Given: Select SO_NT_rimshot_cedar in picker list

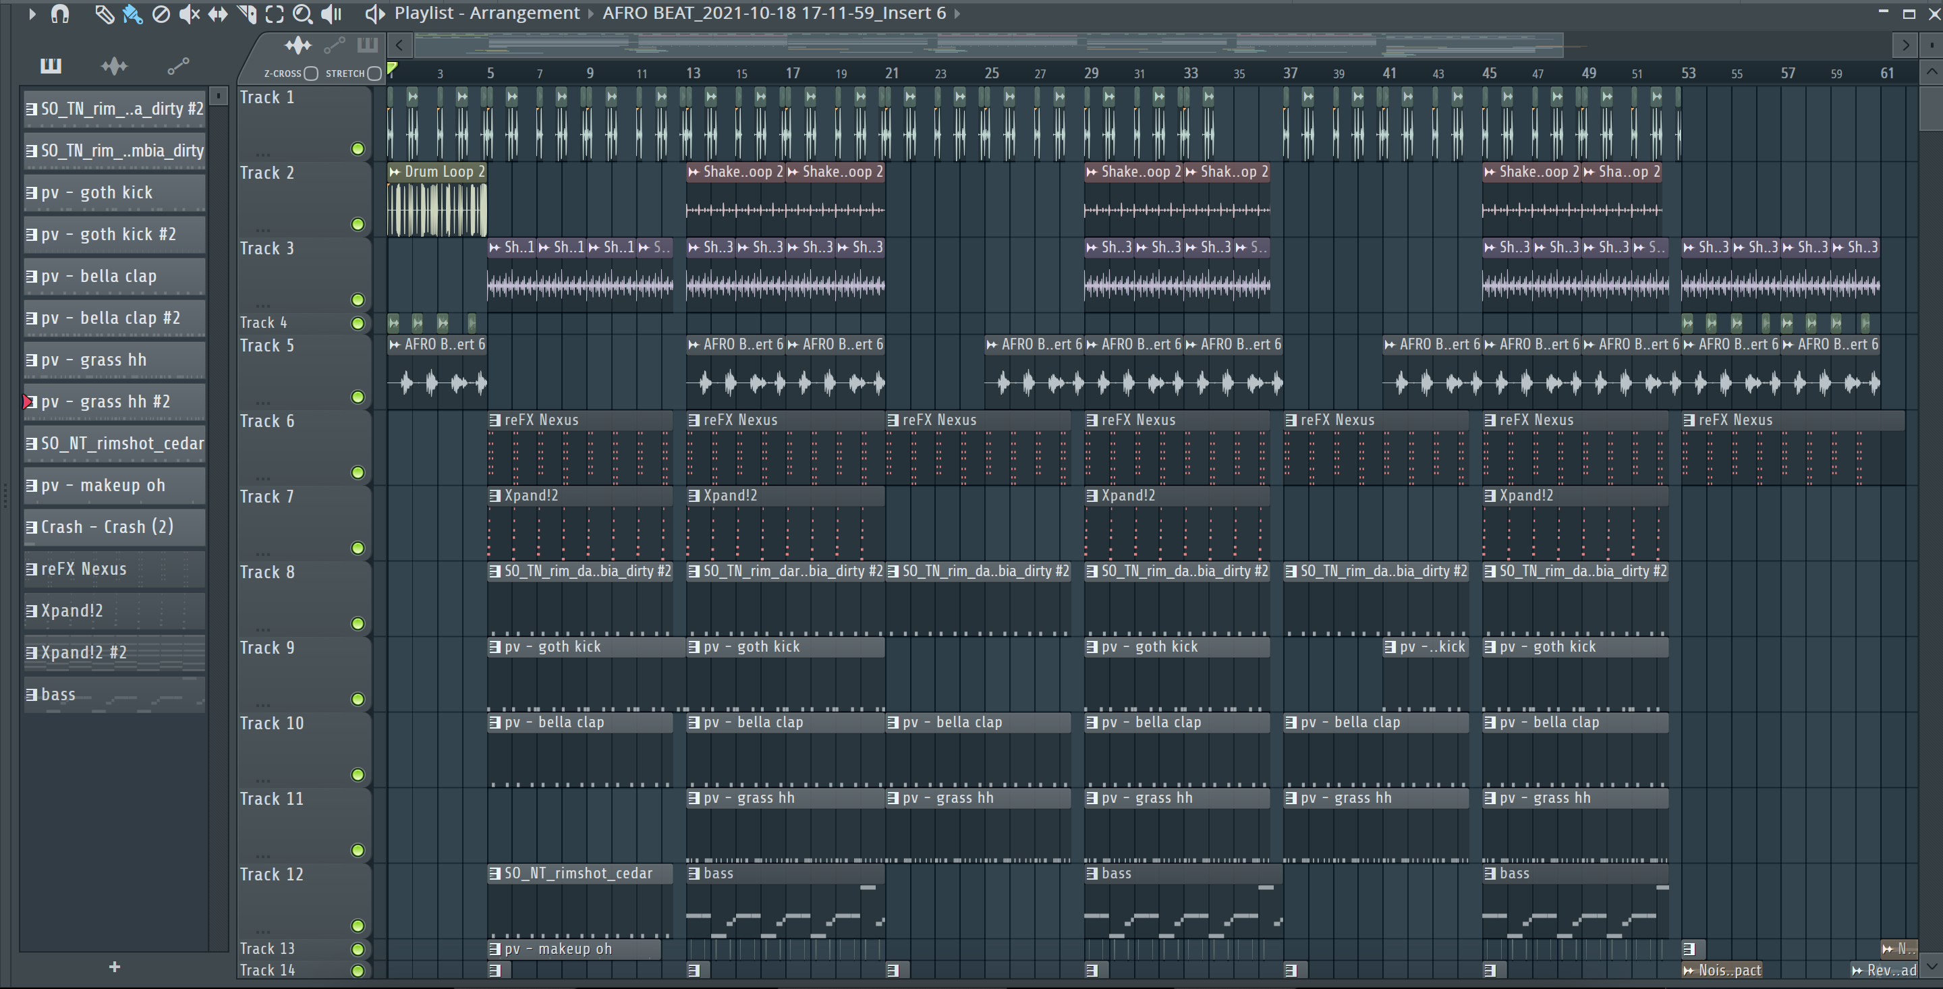Looking at the screenshot, I should [115, 444].
